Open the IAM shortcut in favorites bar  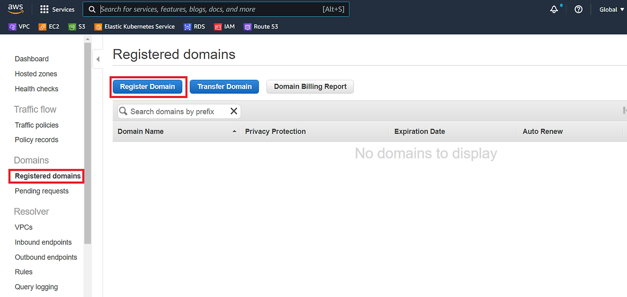(x=224, y=27)
